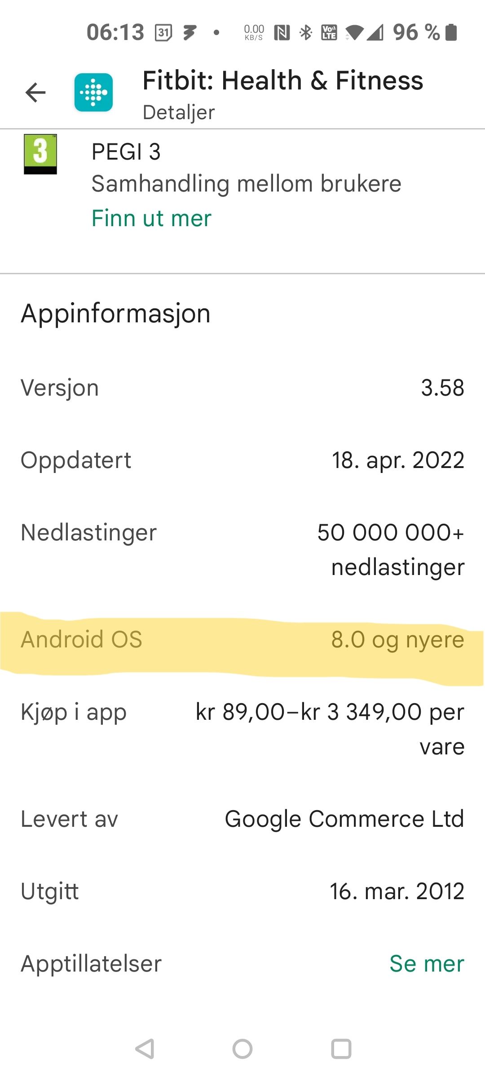This screenshot has width=485, height=1079.
Task: Tap the highlighted Android OS row
Action: [242, 640]
